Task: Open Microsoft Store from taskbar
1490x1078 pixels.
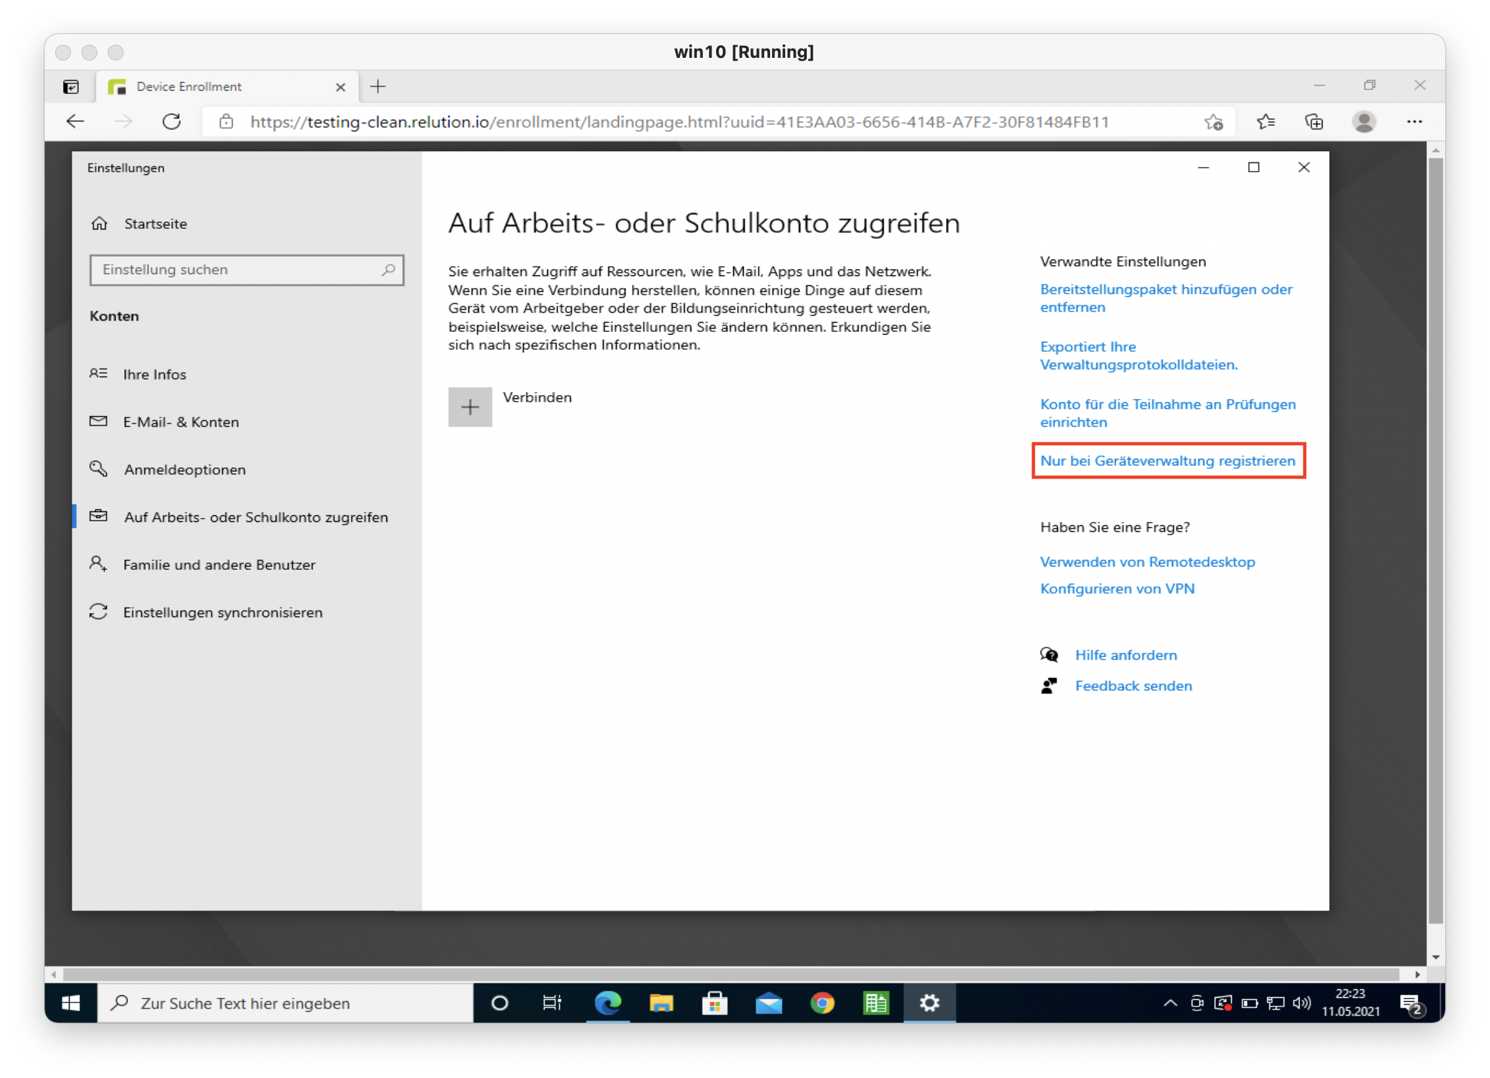Action: click(x=715, y=1003)
